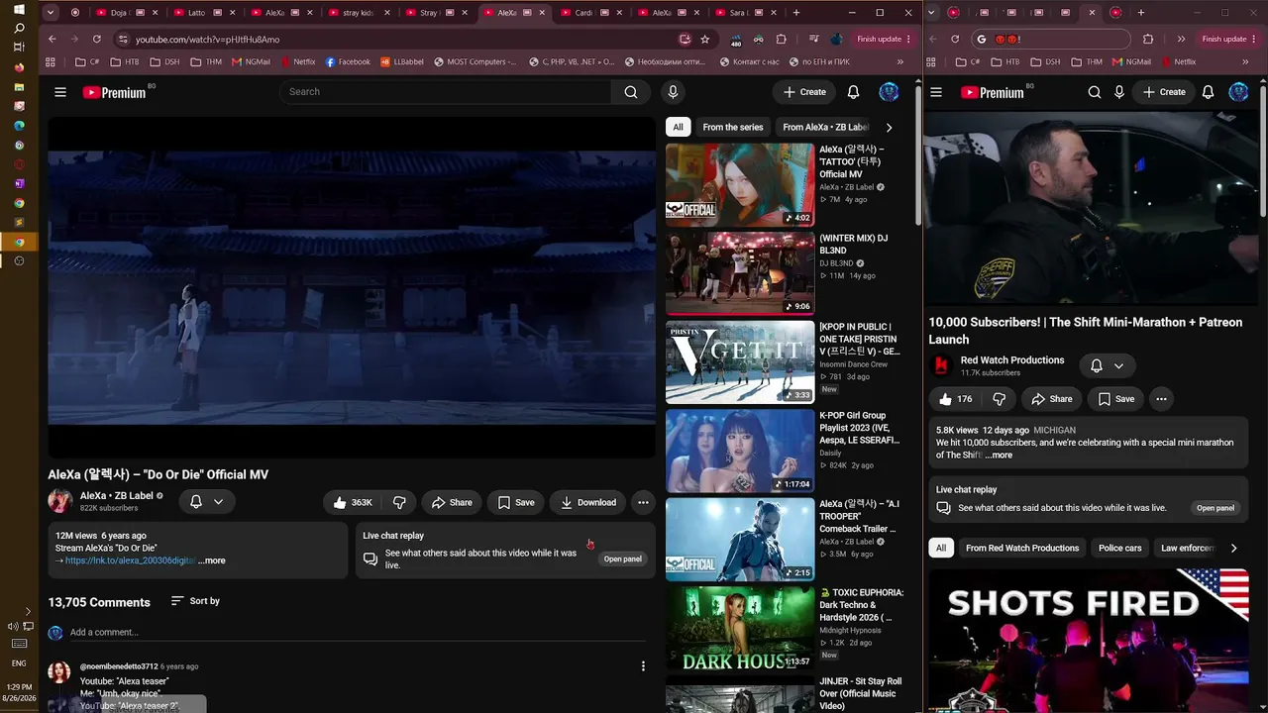Open the Sort by comments dropdown

pyautogui.click(x=195, y=601)
